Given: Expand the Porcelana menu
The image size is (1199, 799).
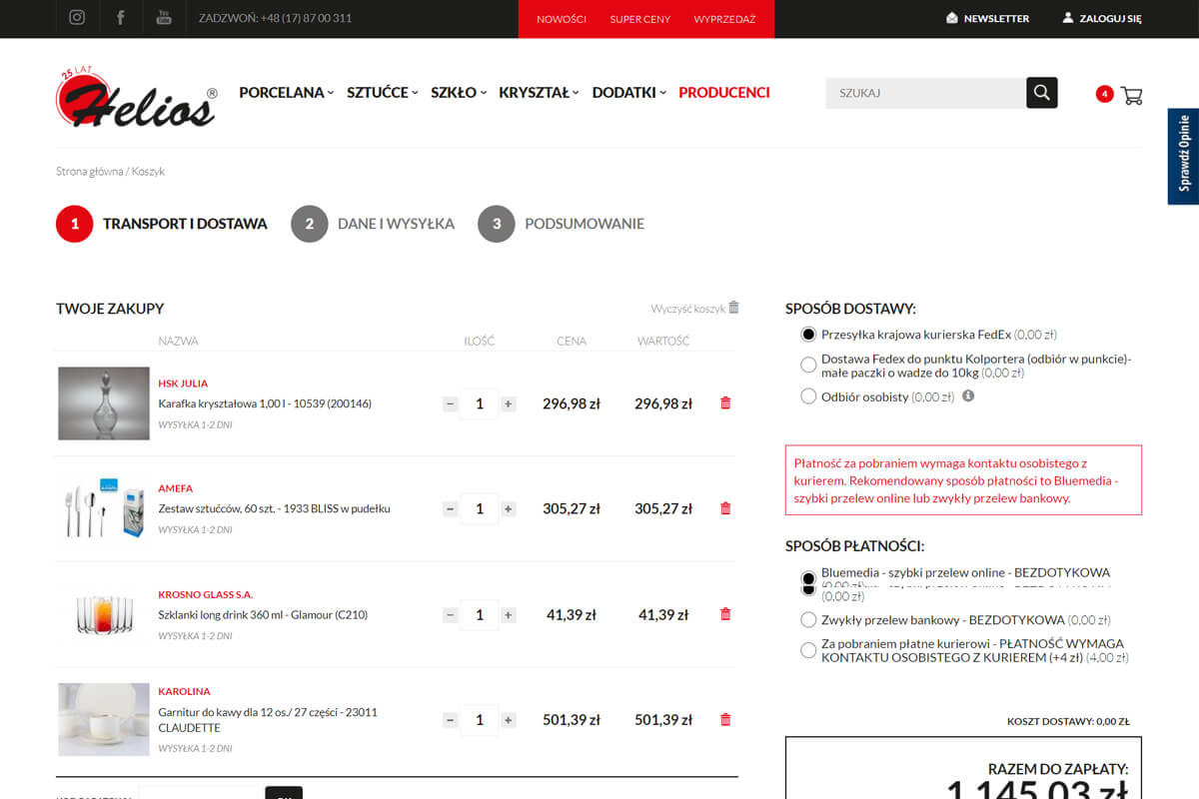Looking at the screenshot, I should tap(287, 92).
